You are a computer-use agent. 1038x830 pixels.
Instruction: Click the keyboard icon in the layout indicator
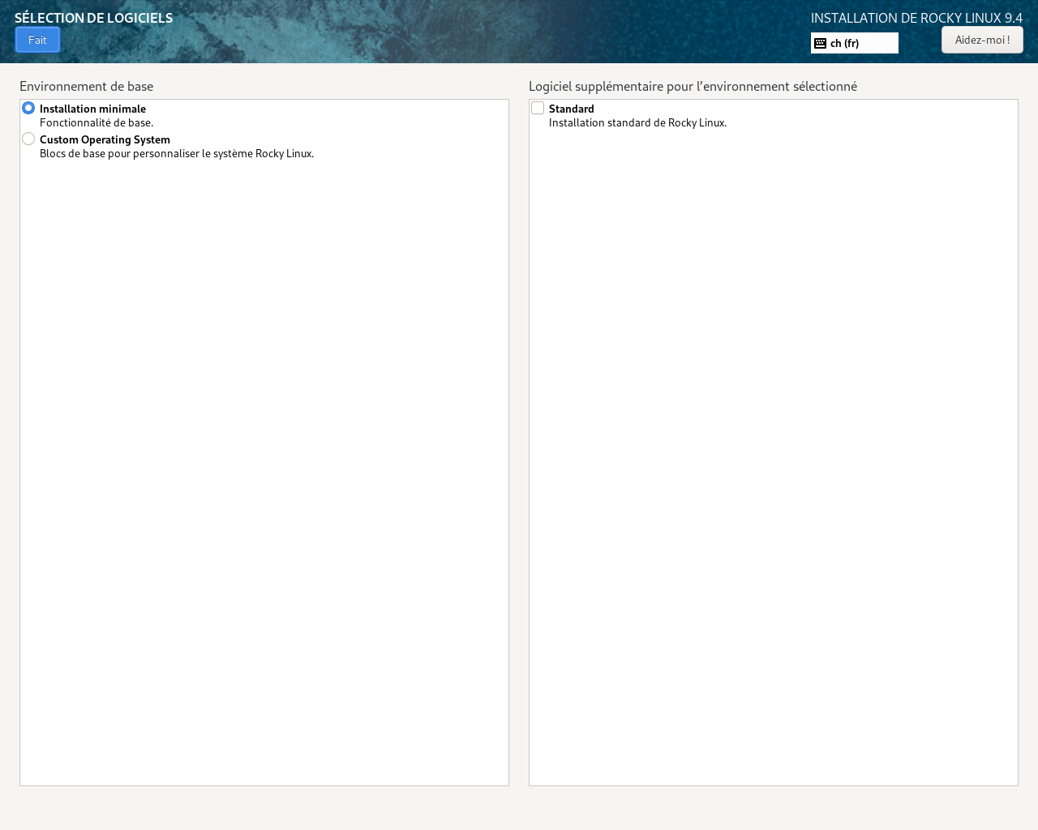(820, 42)
